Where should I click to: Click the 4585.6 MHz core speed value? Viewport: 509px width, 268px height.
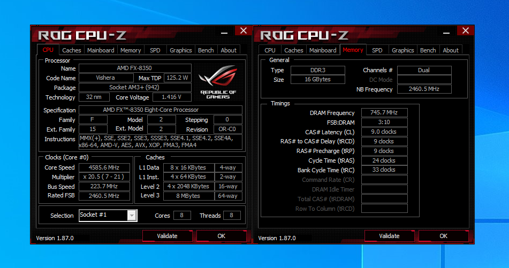coord(104,167)
